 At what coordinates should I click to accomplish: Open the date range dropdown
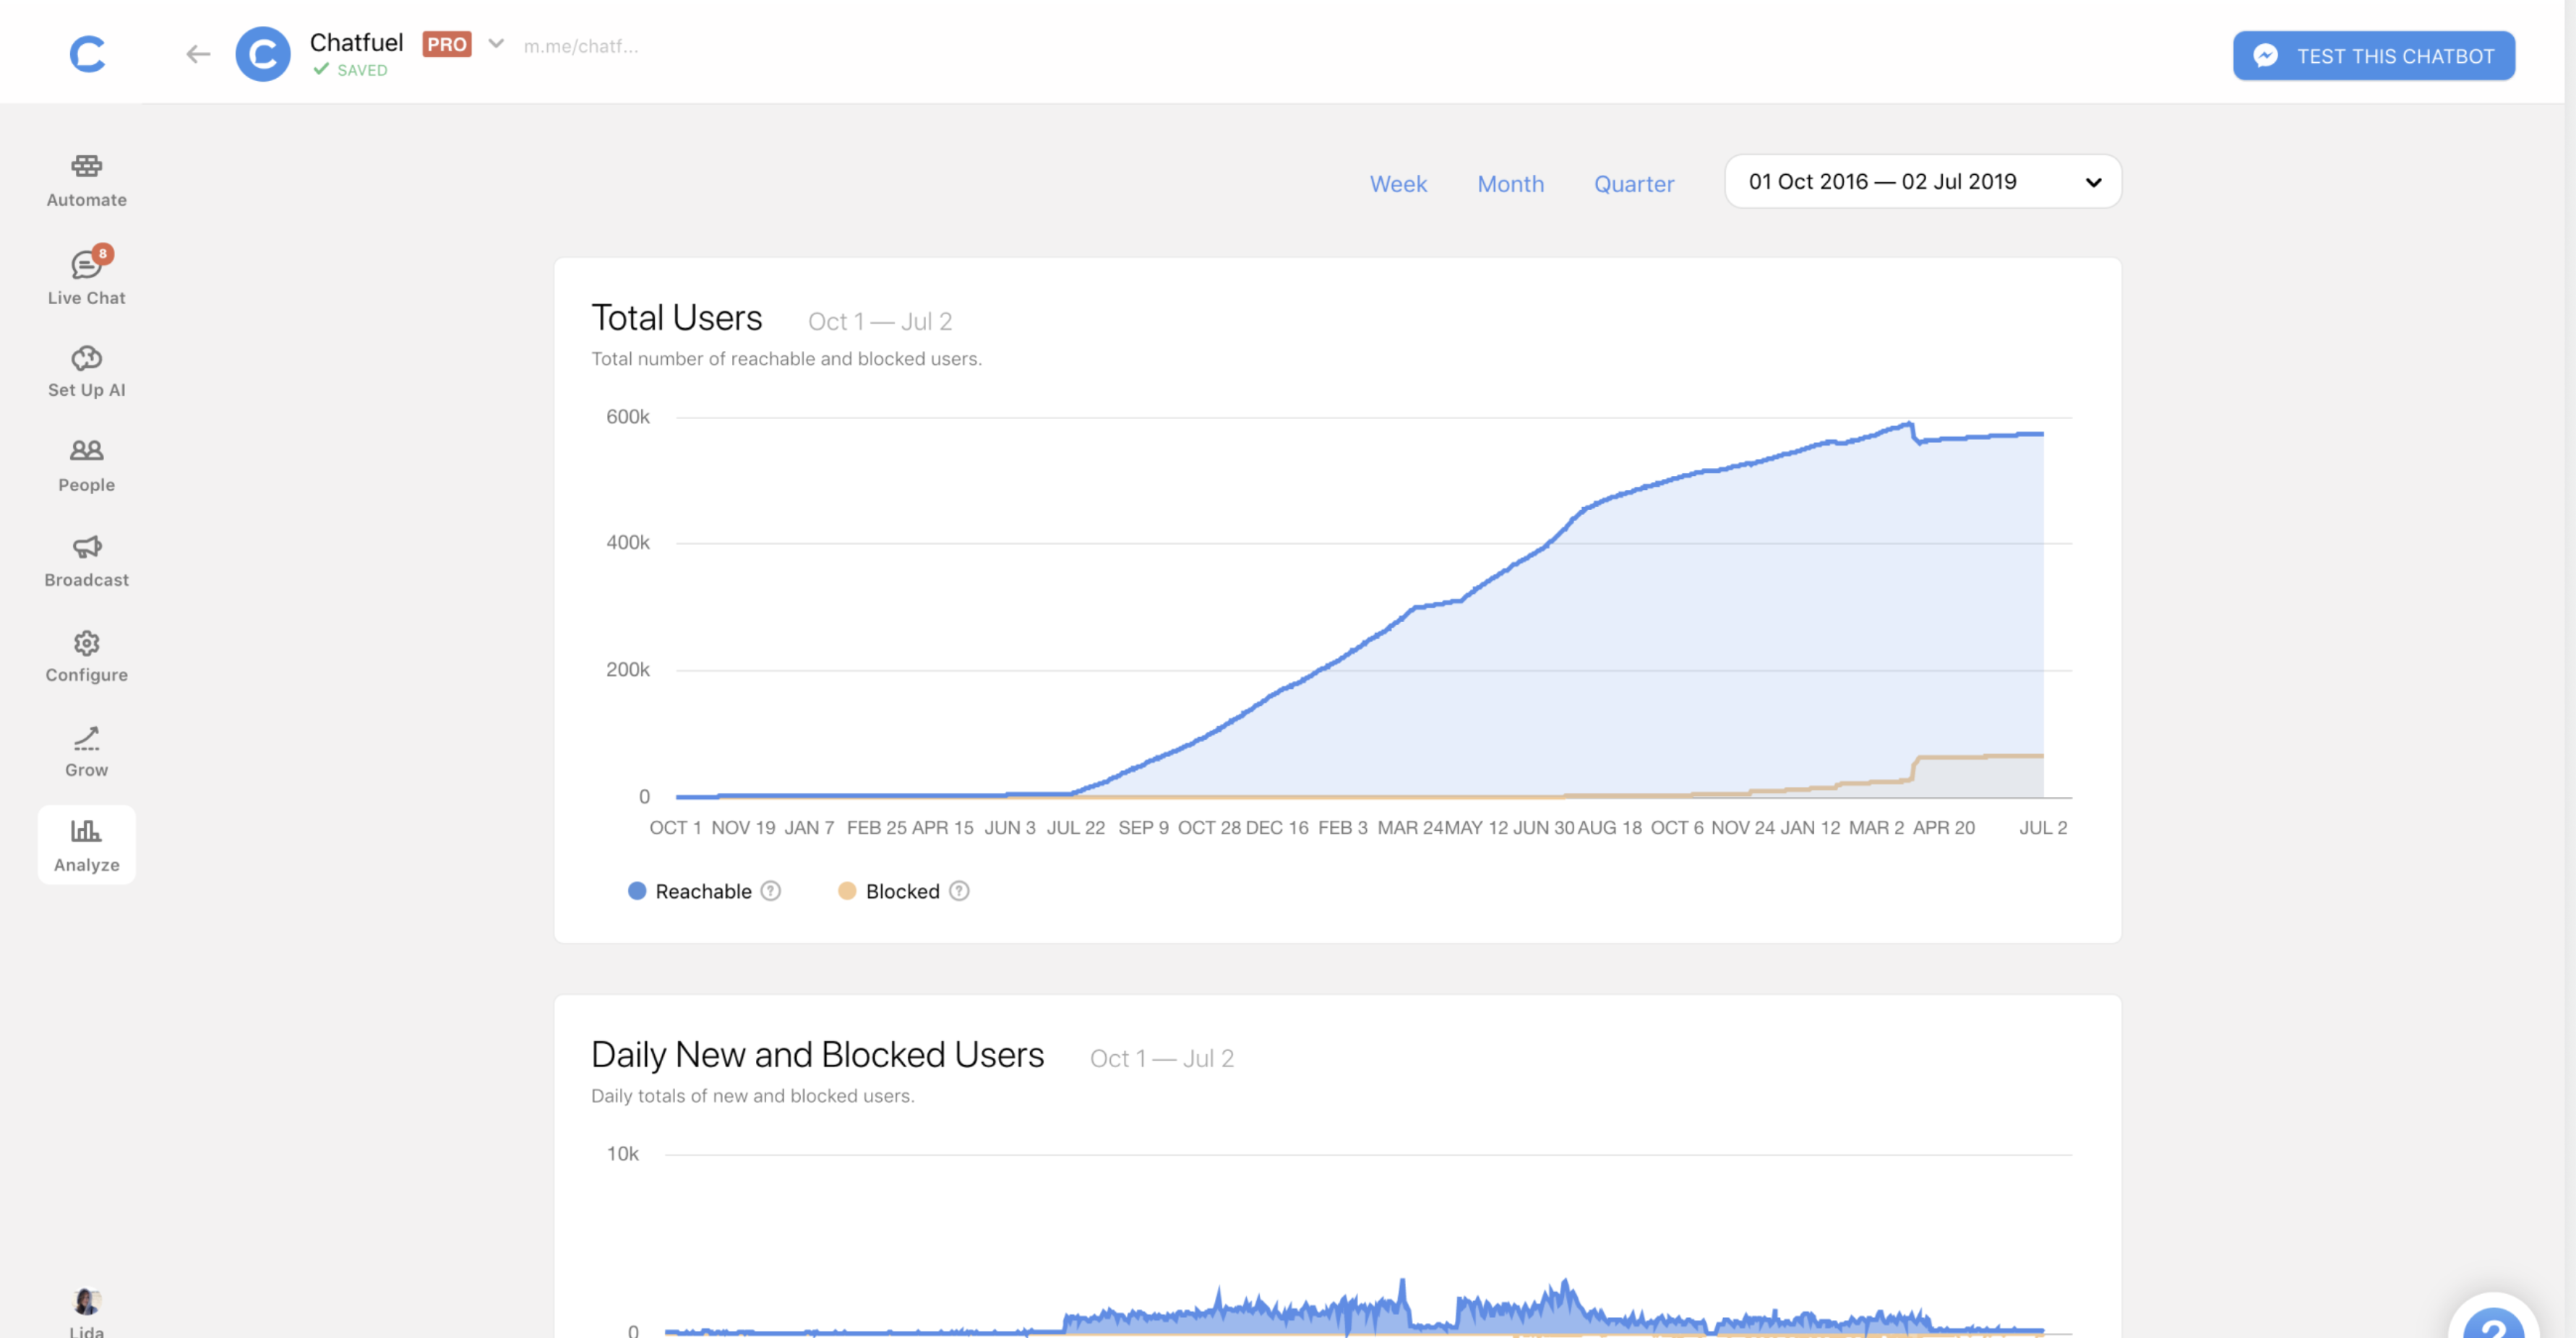tap(1922, 182)
